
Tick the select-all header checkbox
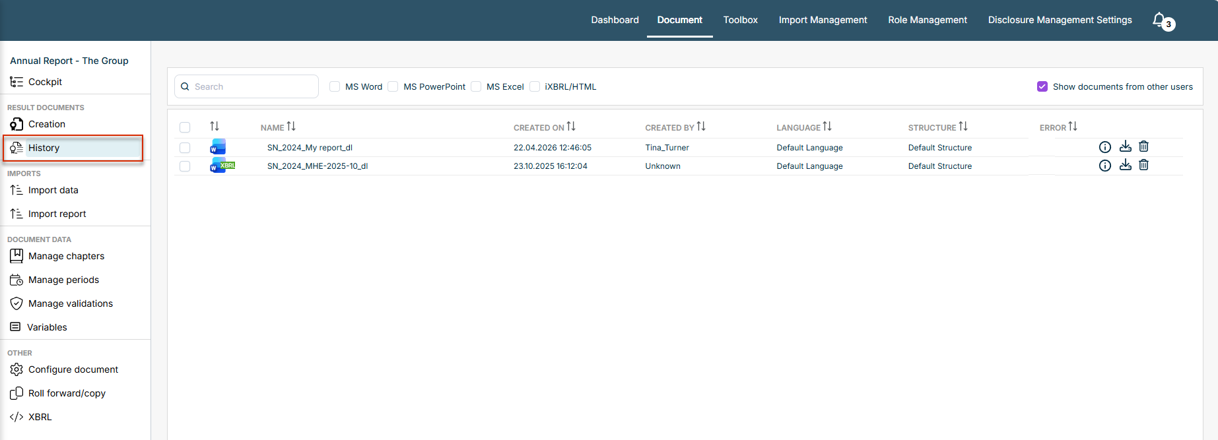click(x=185, y=127)
